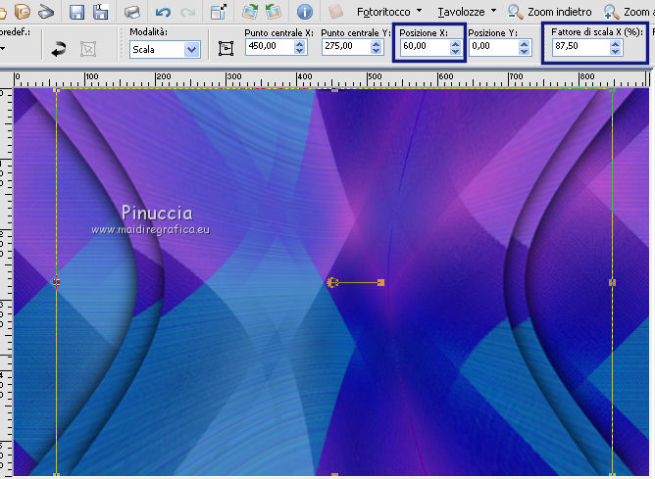
Task: Click the left-middle red pick handle
Action: (x=57, y=282)
